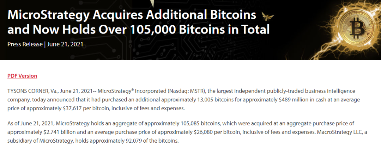
Task: Open the PDF Version link
Action: (x=22, y=76)
